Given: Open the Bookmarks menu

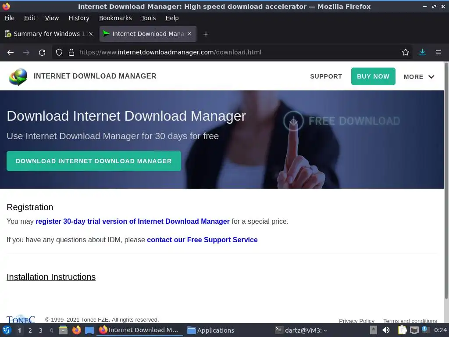Looking at the screenshot, I should (115, 18).
